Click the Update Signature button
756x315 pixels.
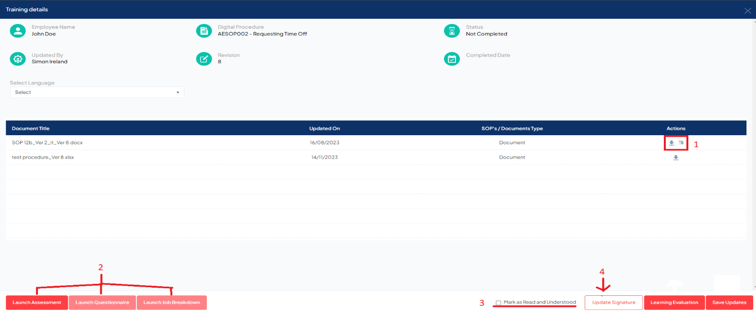click(613, 303)
